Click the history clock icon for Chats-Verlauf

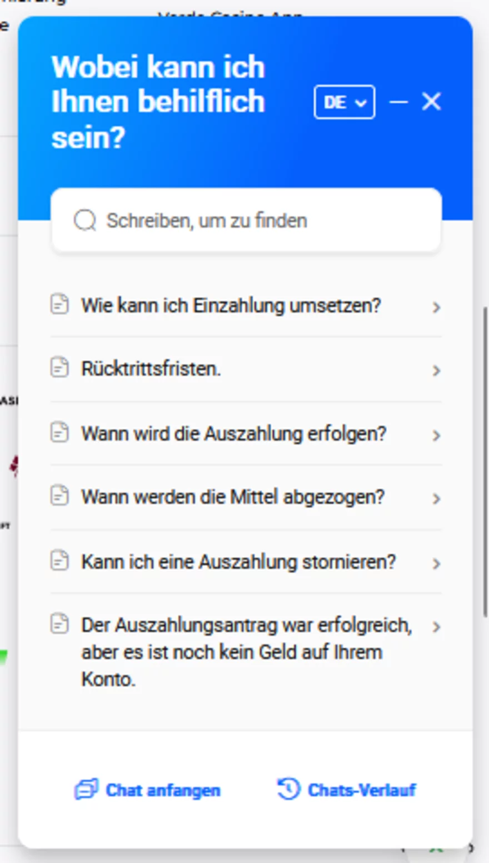[x=288, y=788]
